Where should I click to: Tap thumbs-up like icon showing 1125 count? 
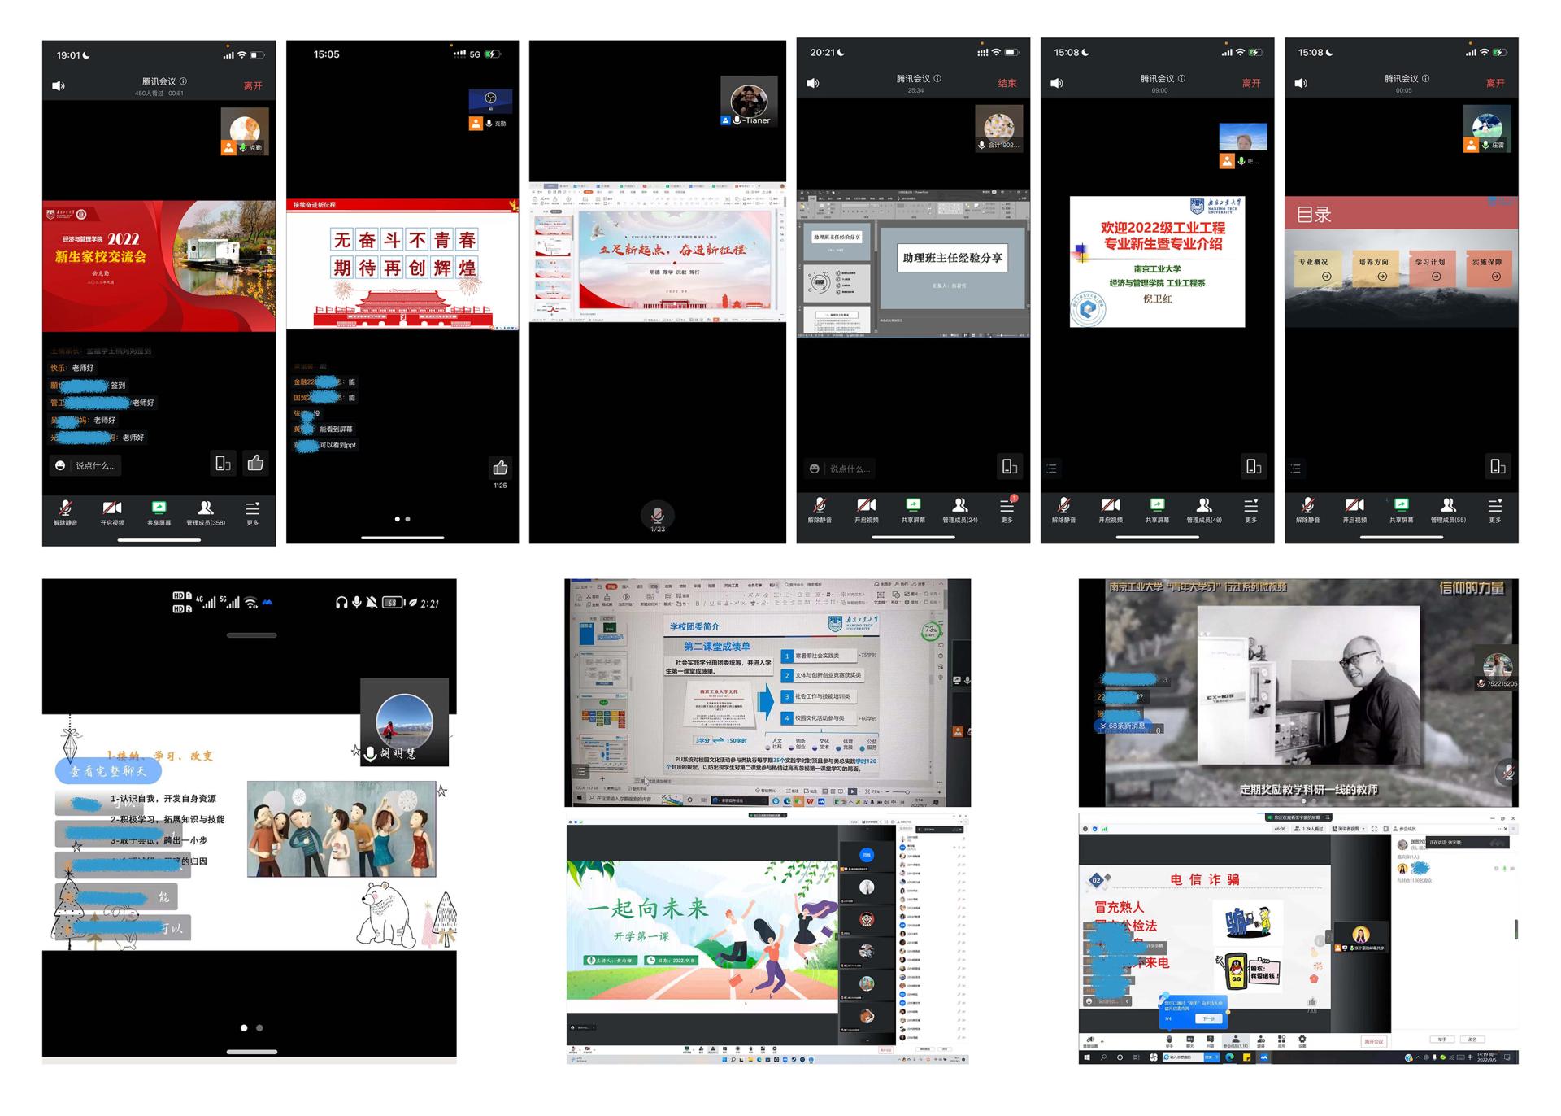[x=500, y=468]
